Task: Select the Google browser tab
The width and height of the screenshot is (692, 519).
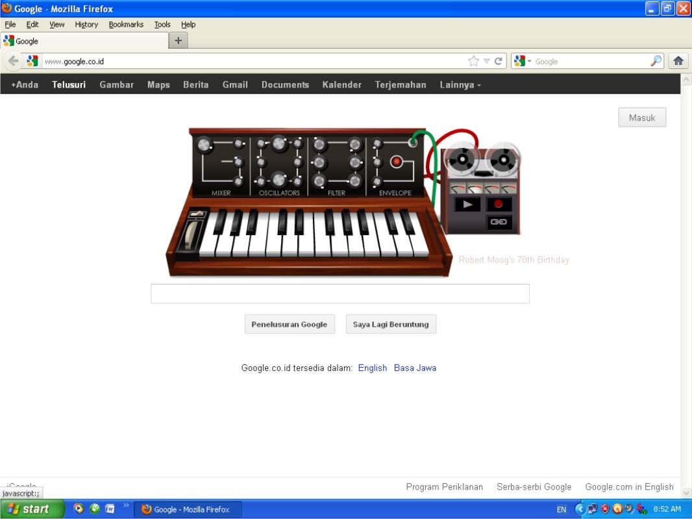Action: 84,41
